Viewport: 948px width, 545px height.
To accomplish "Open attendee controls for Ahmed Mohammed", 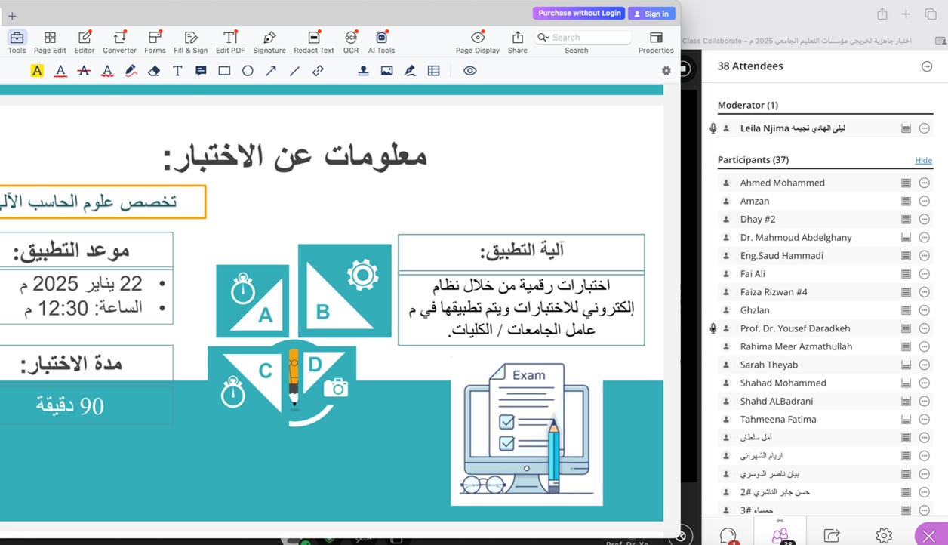I will pos(924,183).
